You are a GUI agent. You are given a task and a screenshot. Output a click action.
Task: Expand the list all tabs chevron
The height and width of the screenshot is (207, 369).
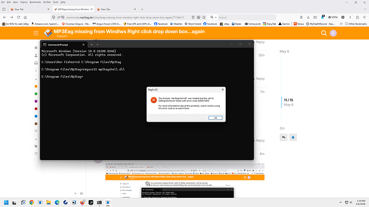(x=365, y=9)
